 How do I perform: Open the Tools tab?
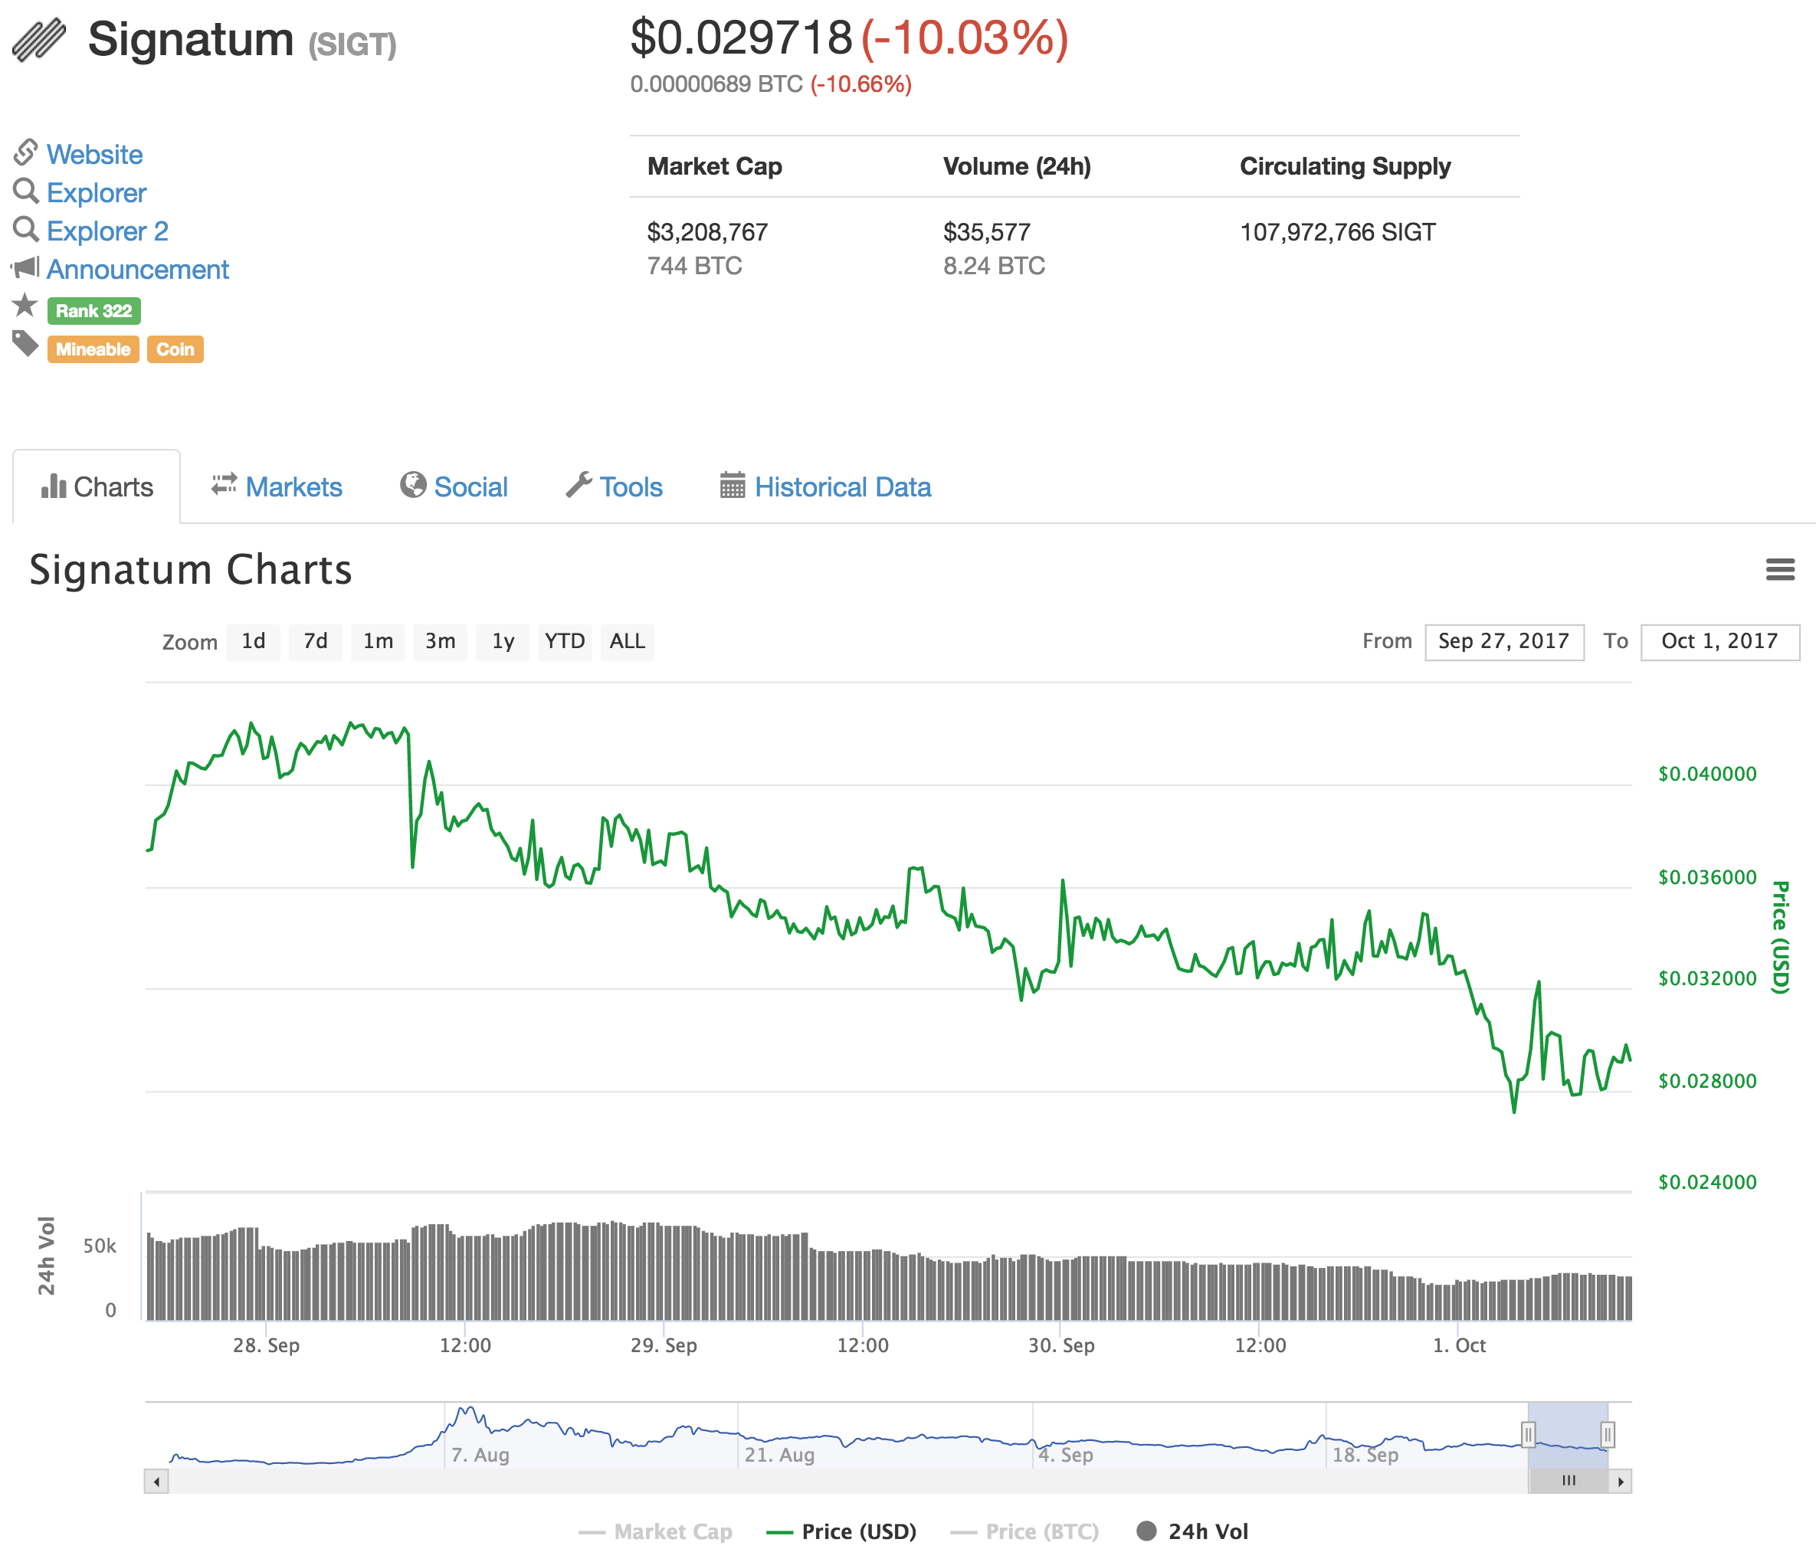pyautogui.click(x=614, y=486)
